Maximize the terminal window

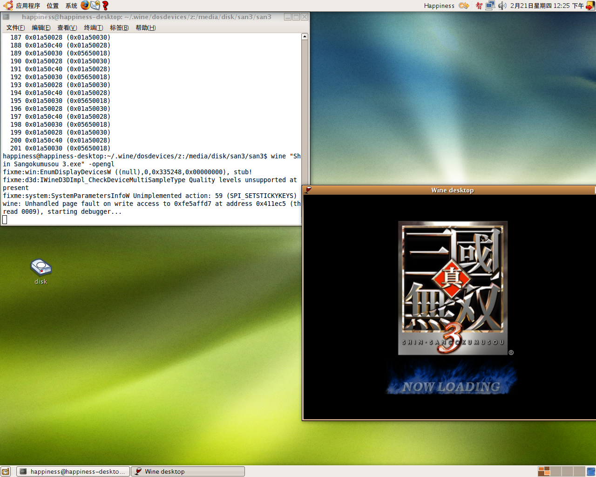296,17
